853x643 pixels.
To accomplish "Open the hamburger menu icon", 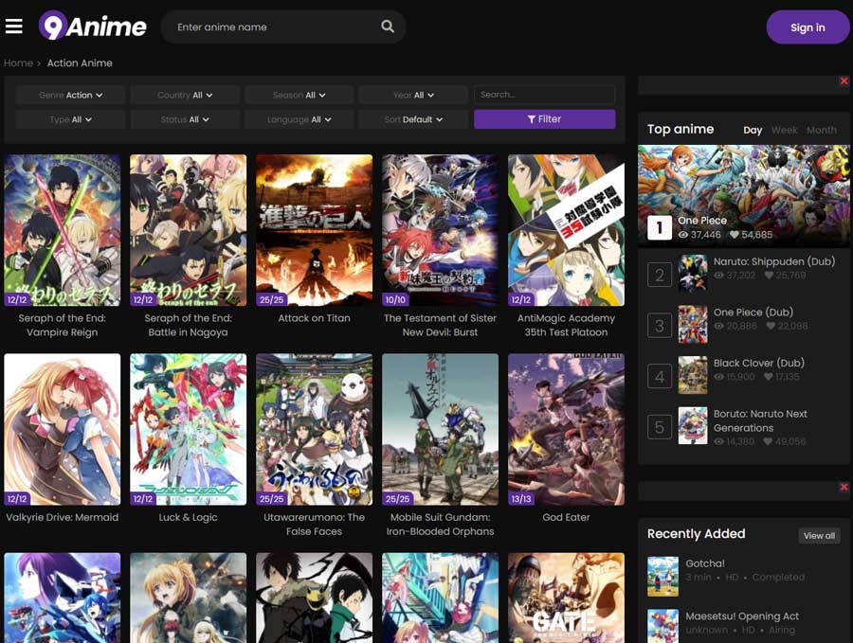I will [x=13, y=27].
